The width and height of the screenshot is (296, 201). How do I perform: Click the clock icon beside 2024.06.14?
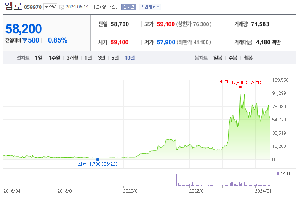(62, 7)
